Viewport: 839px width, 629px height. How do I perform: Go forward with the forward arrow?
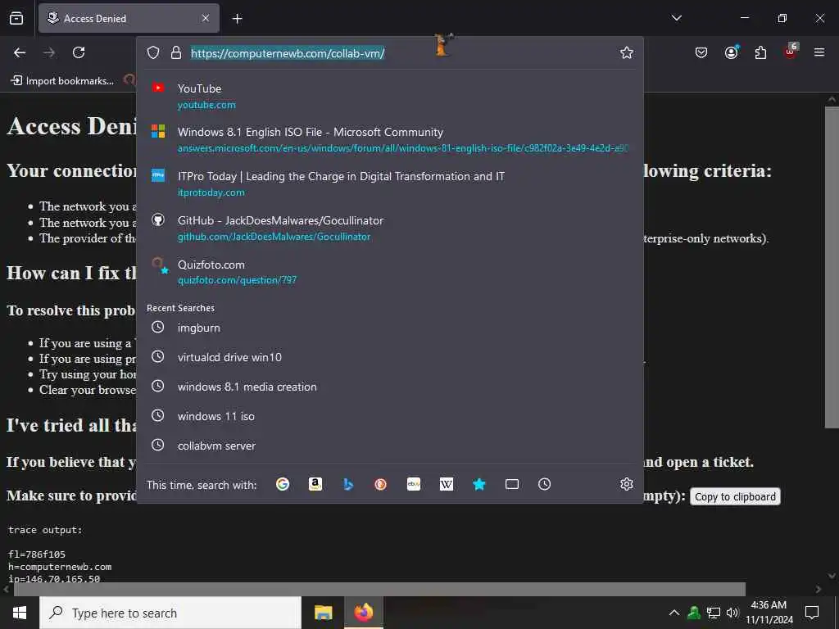pos(49,52)
